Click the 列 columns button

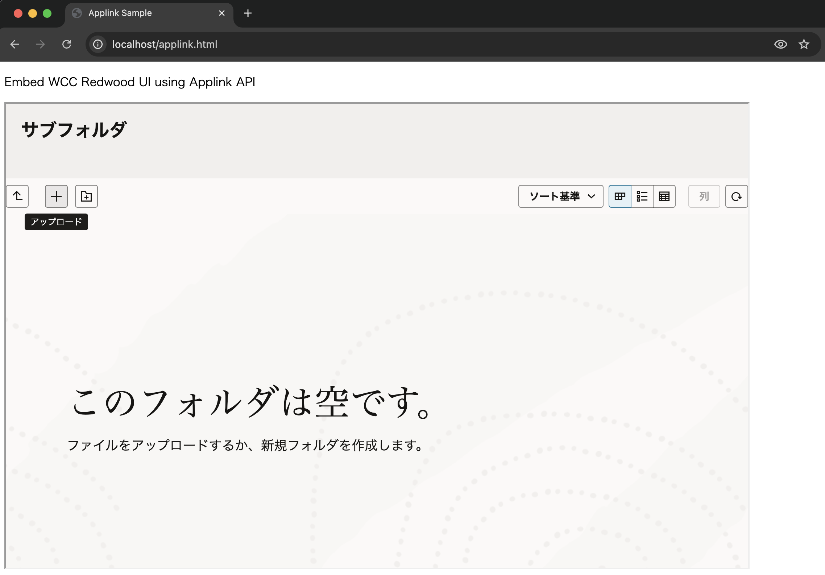[x=704, y=196]
